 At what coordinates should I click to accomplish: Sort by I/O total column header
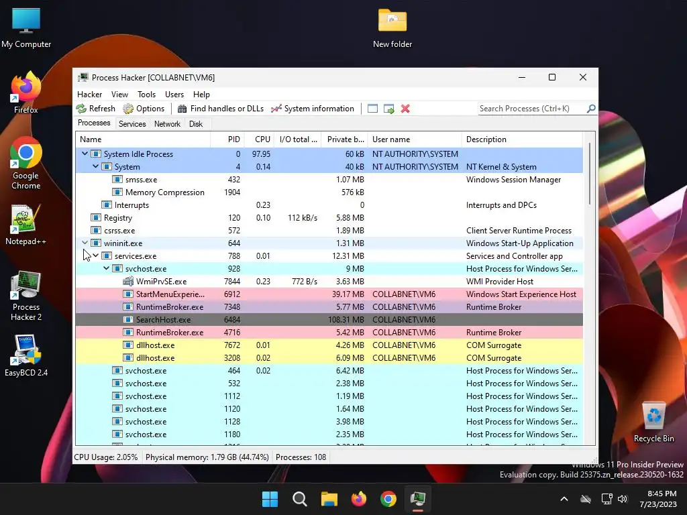297,139
